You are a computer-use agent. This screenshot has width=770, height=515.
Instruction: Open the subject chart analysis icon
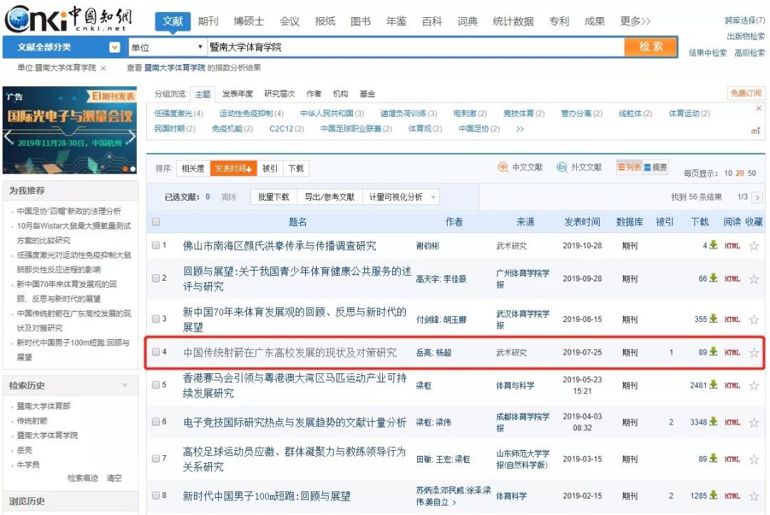(x=755, y=130)
